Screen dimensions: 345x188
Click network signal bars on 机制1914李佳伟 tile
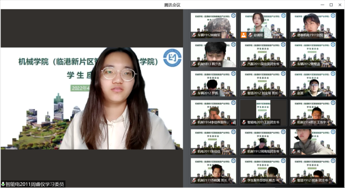click(233, 122)
